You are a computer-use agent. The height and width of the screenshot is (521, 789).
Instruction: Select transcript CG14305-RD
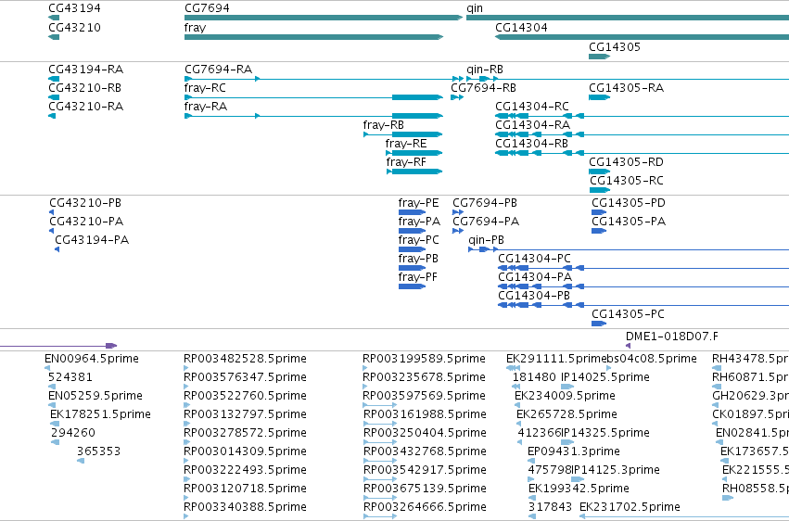(x=599, y=172)
